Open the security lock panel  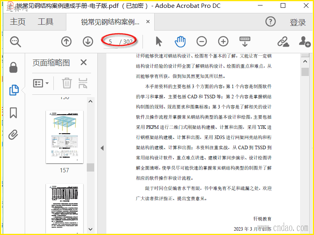coord(13,67)
